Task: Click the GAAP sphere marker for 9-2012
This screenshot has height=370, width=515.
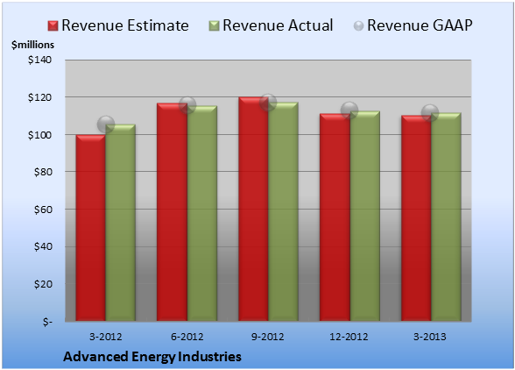Action: point(268,103)
